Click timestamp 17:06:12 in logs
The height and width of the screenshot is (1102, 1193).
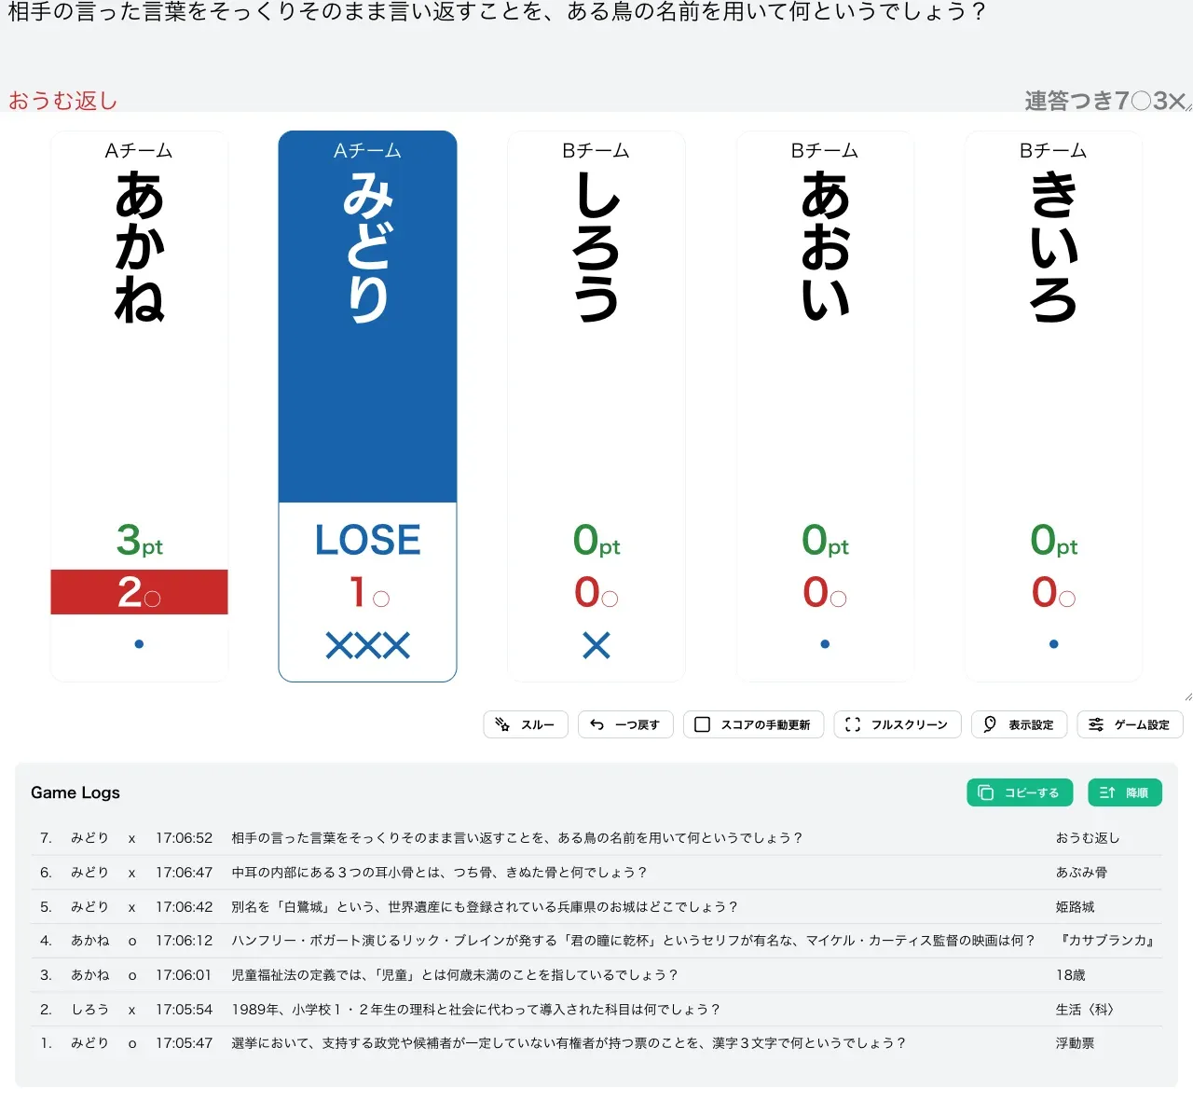(185, 941)
